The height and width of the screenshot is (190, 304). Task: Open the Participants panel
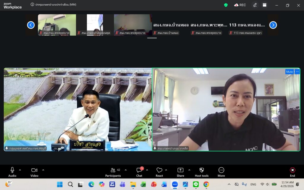click(113, 172)
